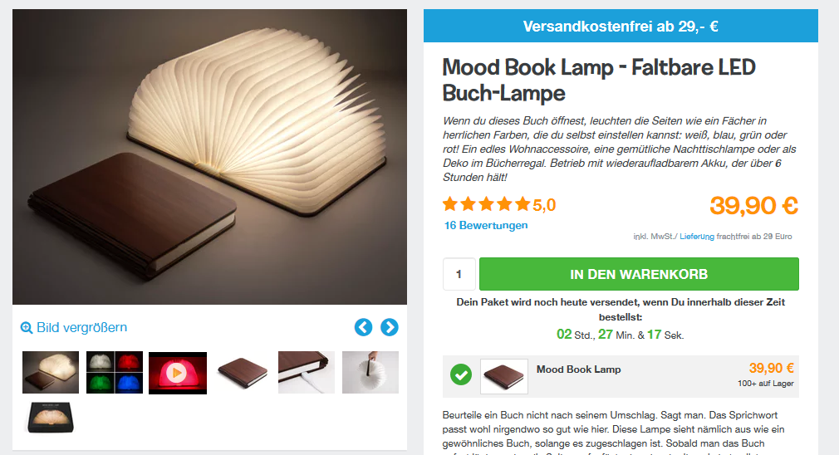The width and height of the screenshot is (839, 455).
Task: Select the packaging box thumbnail
Action: 51,417
